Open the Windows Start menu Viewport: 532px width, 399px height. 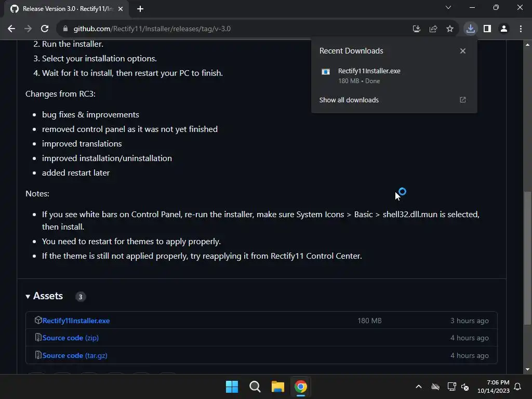click(232, 387)
